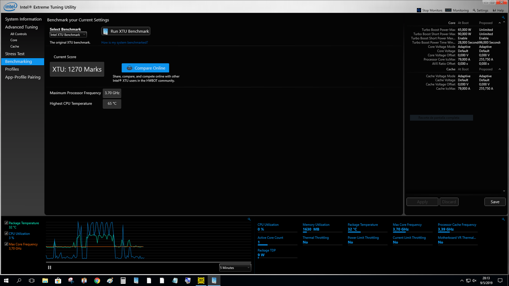Screen dimensions: 509x286
Task: Click the settings panel scroll down arrow
Action: tap(504, 191)
